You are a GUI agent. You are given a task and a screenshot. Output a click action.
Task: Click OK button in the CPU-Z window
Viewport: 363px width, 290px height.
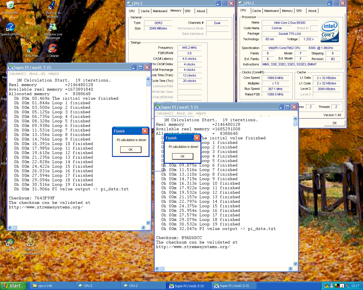pyautogui.click(x=335, y=123)
